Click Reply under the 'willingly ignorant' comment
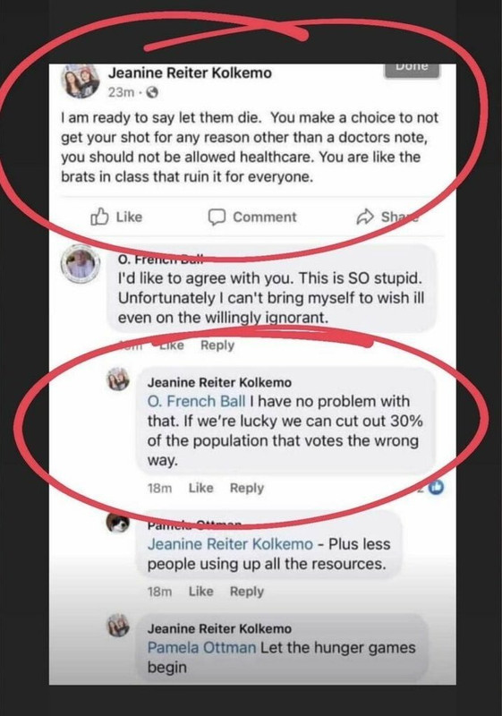This screenshot has width=502, height=716. pyautogui.click(x=217, y=345)
